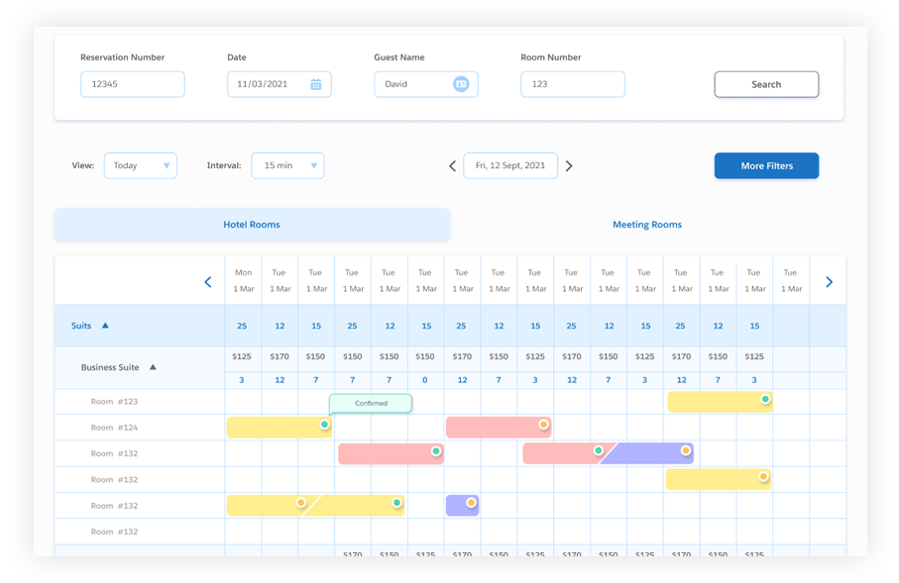Open the Interval dropdown showing 15 min

pos(287,165)
